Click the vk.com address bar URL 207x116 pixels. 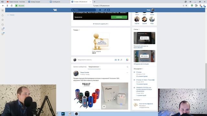[21, 6]
